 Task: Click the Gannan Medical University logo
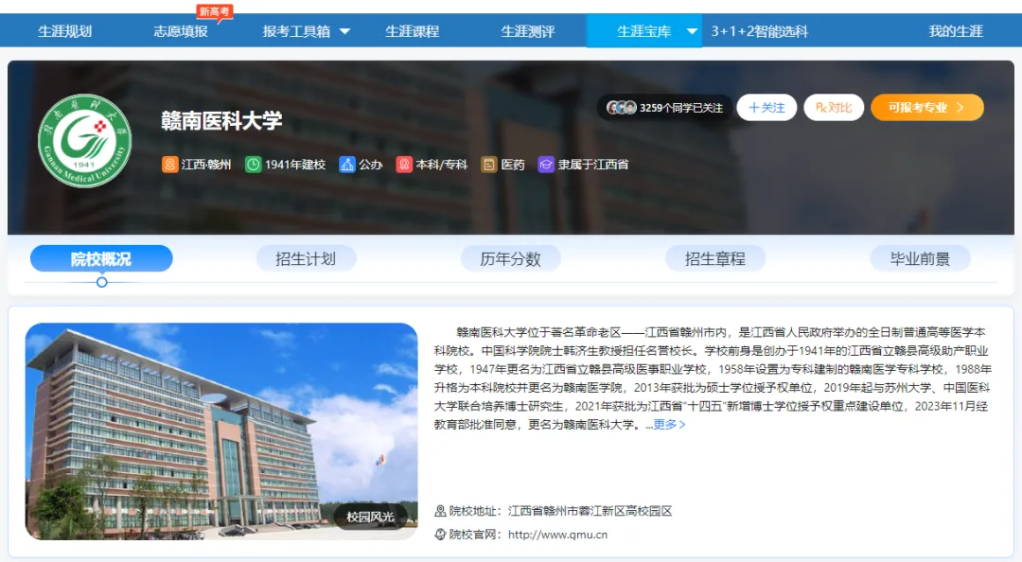(85, 141)
